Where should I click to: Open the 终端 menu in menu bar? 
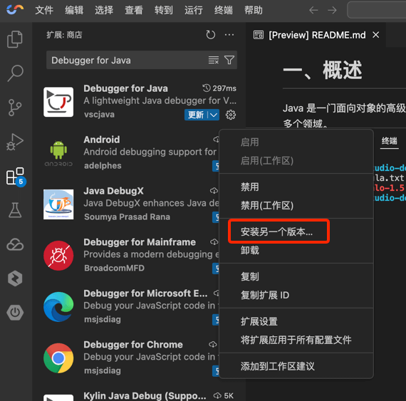tap(224, 11)
